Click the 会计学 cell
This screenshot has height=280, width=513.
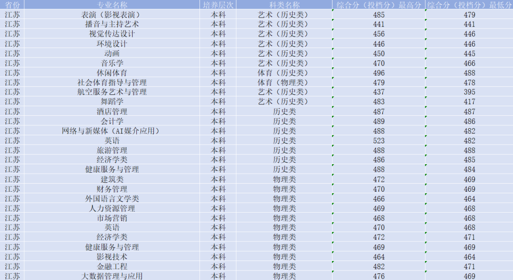[x=112, y=121]
